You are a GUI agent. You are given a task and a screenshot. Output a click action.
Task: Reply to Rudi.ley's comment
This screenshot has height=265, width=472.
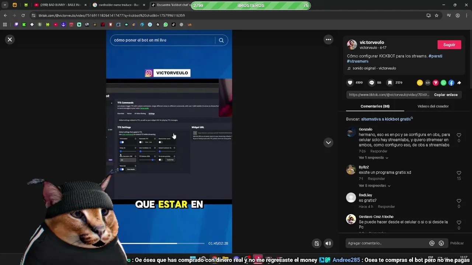386,206
